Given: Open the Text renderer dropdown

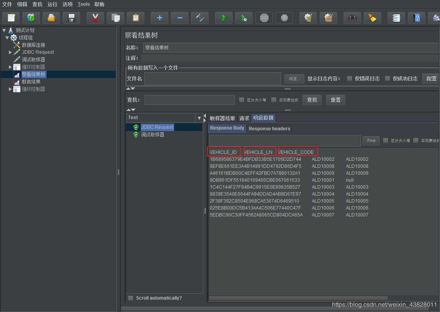Looking at the screenshot, I should (x=199, y=118).
